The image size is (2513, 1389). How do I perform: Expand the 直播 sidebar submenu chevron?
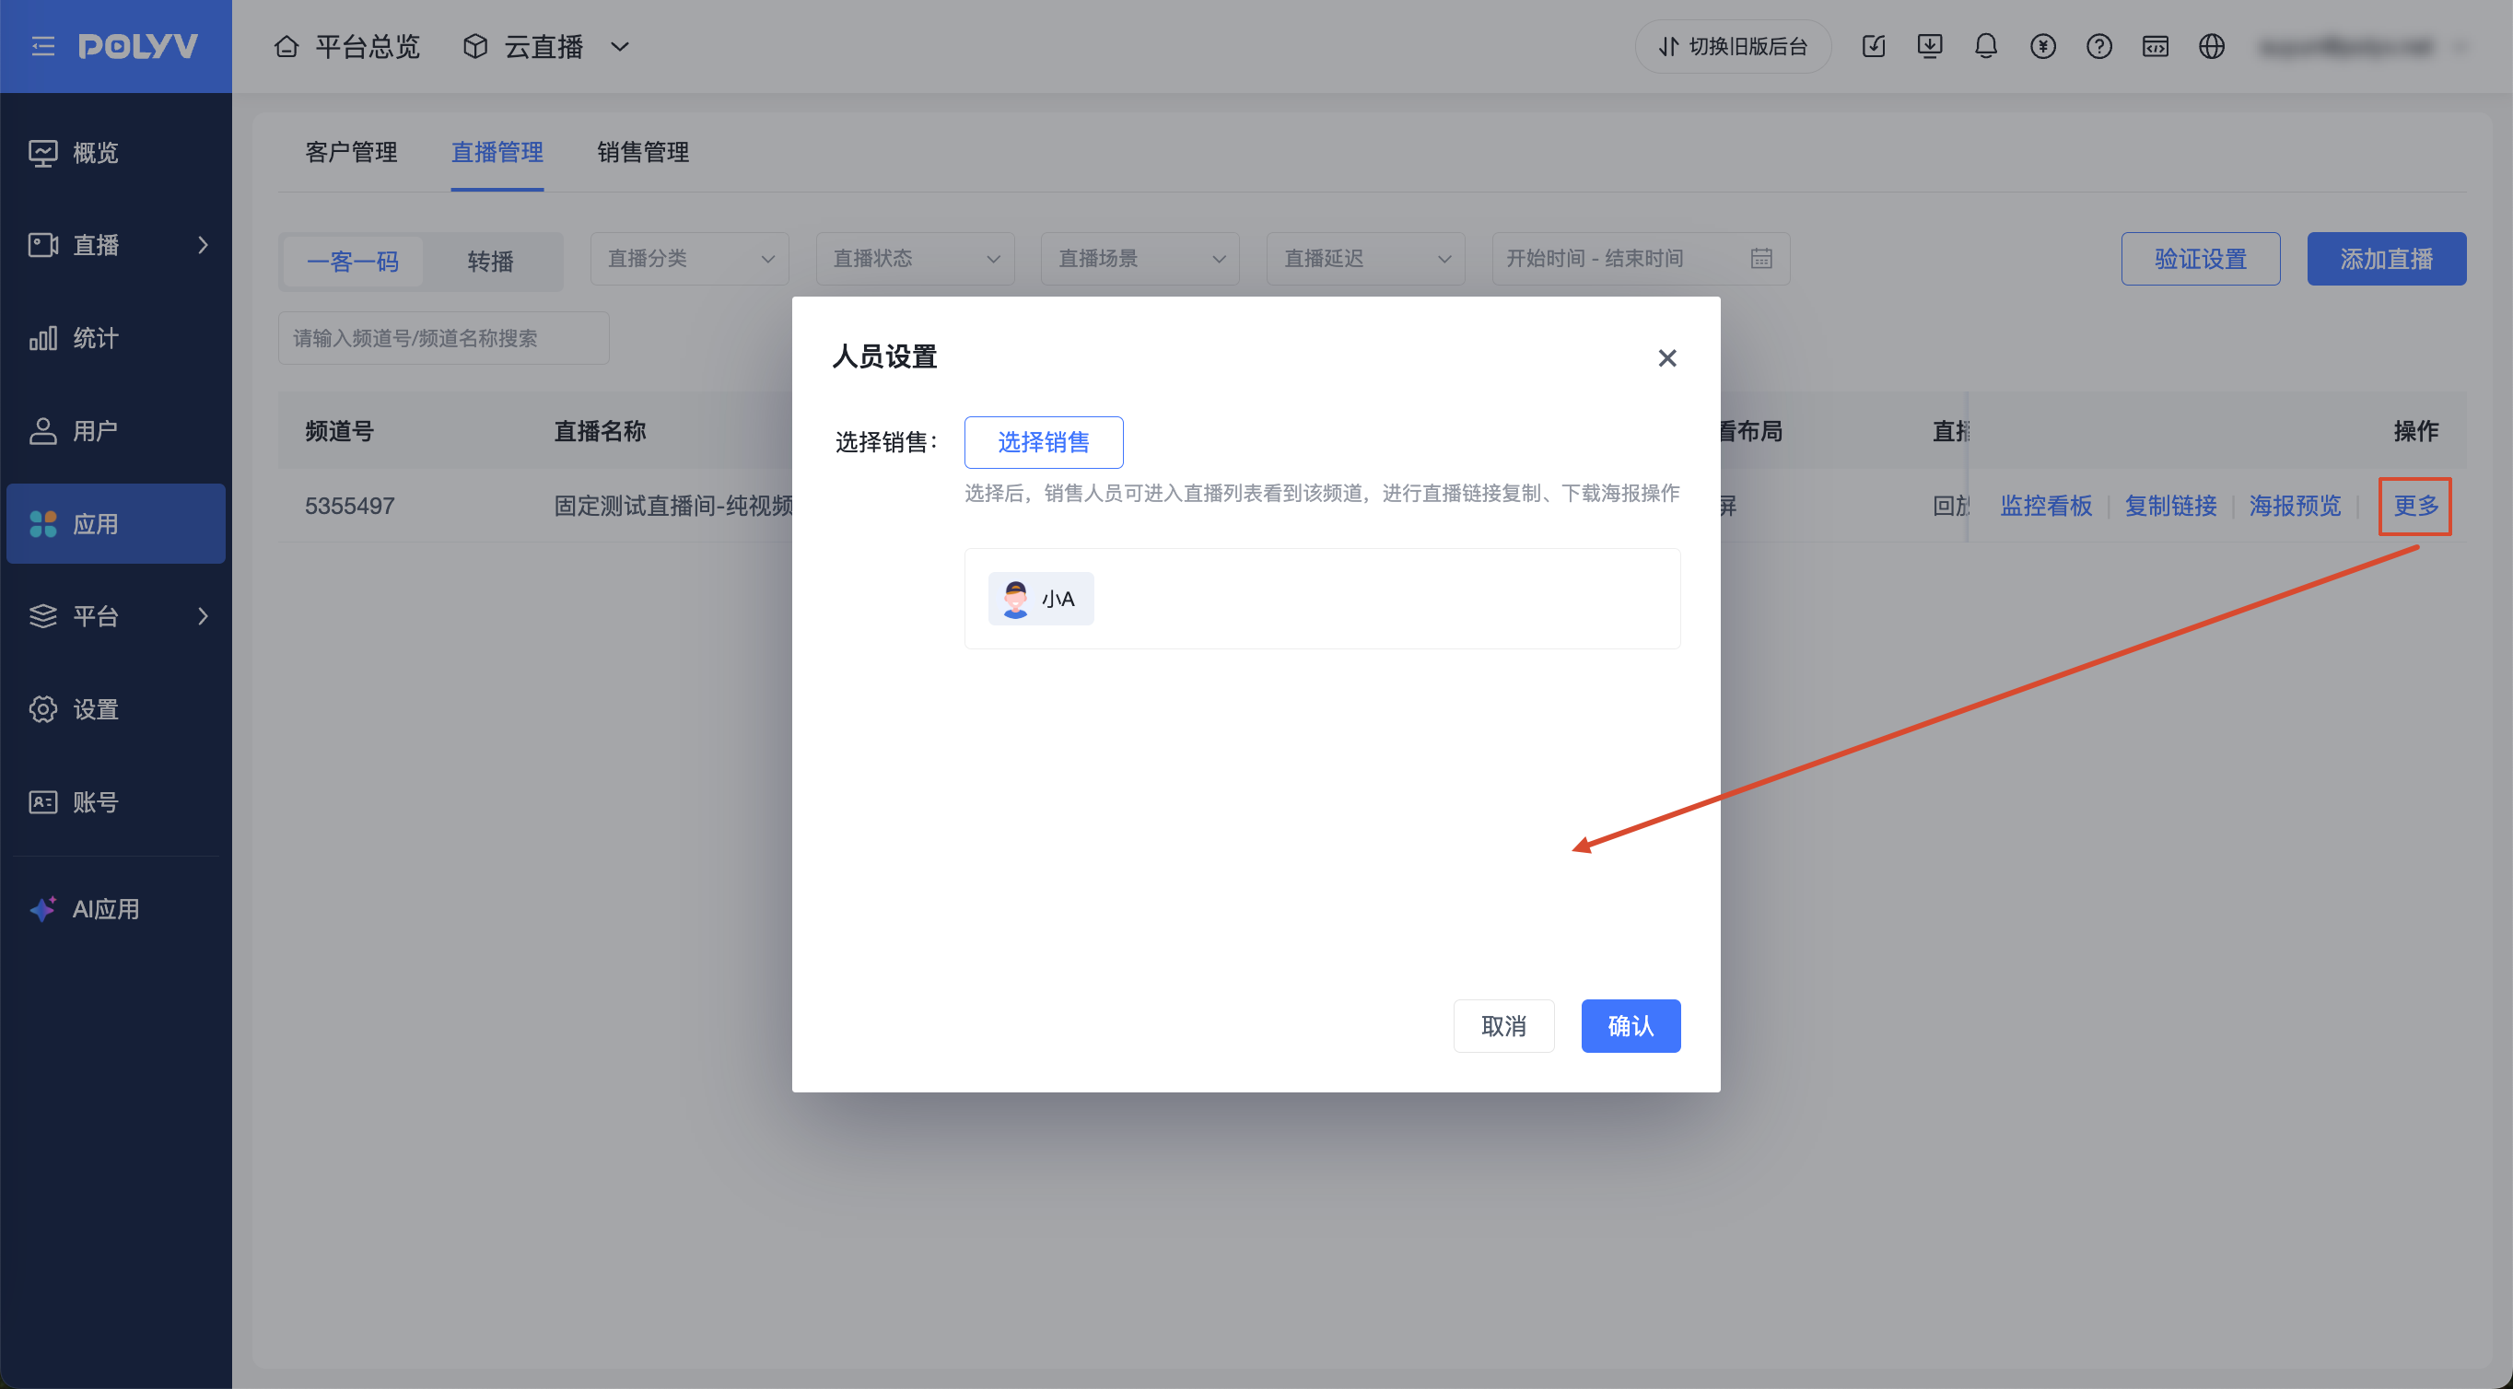[203, 245]
